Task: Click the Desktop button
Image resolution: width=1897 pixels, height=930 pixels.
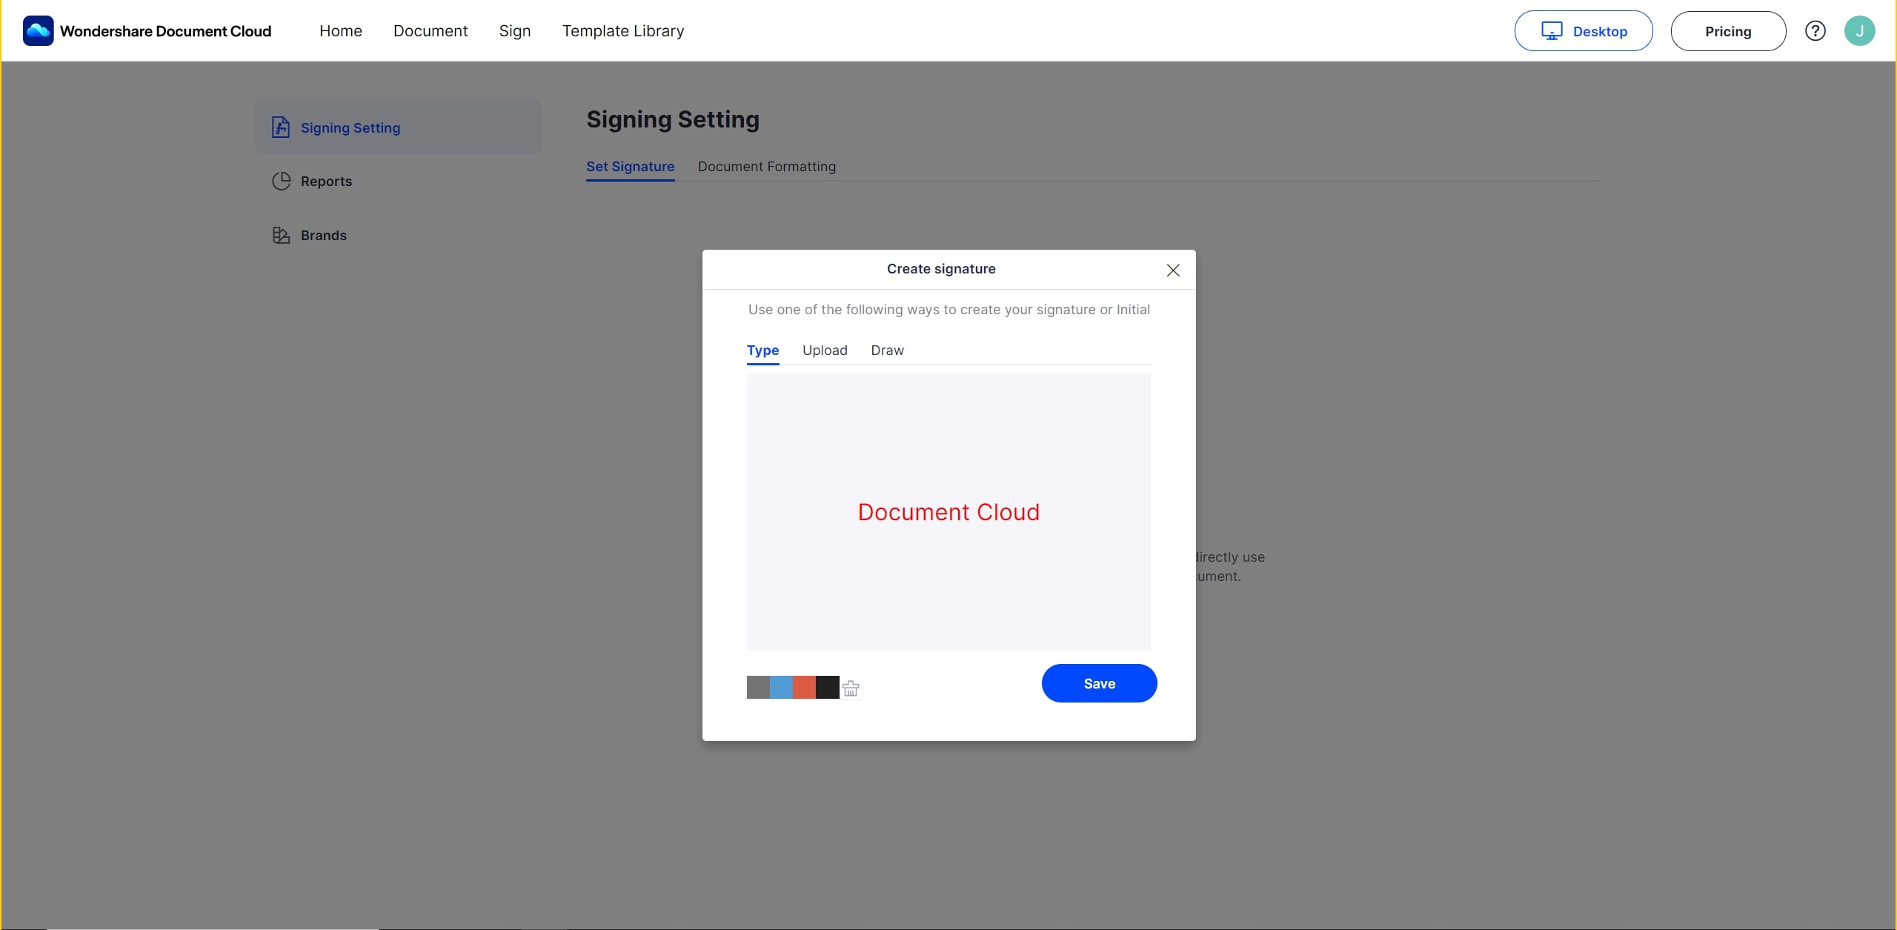Action: pyautogui.click(x=1583, y=31)
